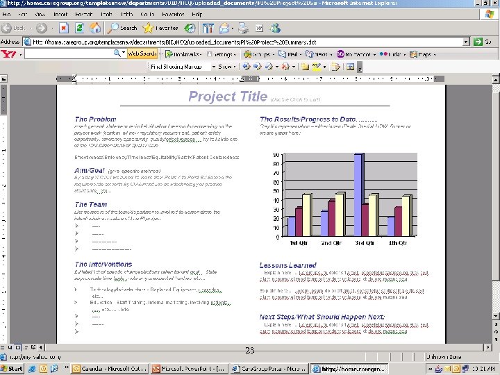Open the Yahoo Bookmarks dropdown
Viewport: 500px width, 375px height.
click(x=183, y=54)
